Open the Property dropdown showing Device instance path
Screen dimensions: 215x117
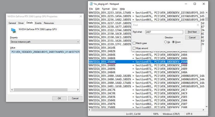coord(45,42)
